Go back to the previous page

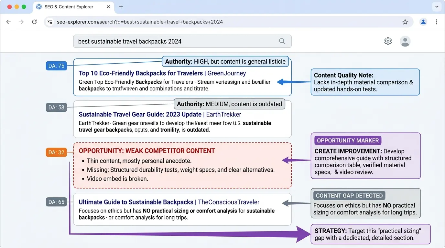[8, 22]
